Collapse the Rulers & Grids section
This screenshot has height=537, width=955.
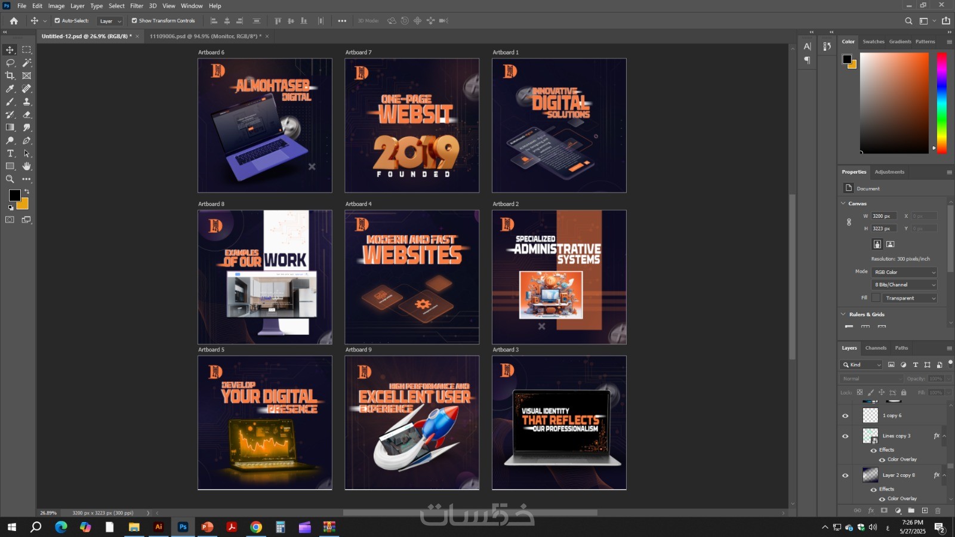pos(843,314)
